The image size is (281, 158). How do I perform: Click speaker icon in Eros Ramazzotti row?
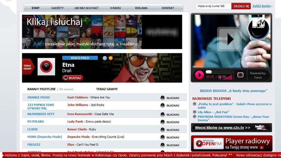click(162, 114)
